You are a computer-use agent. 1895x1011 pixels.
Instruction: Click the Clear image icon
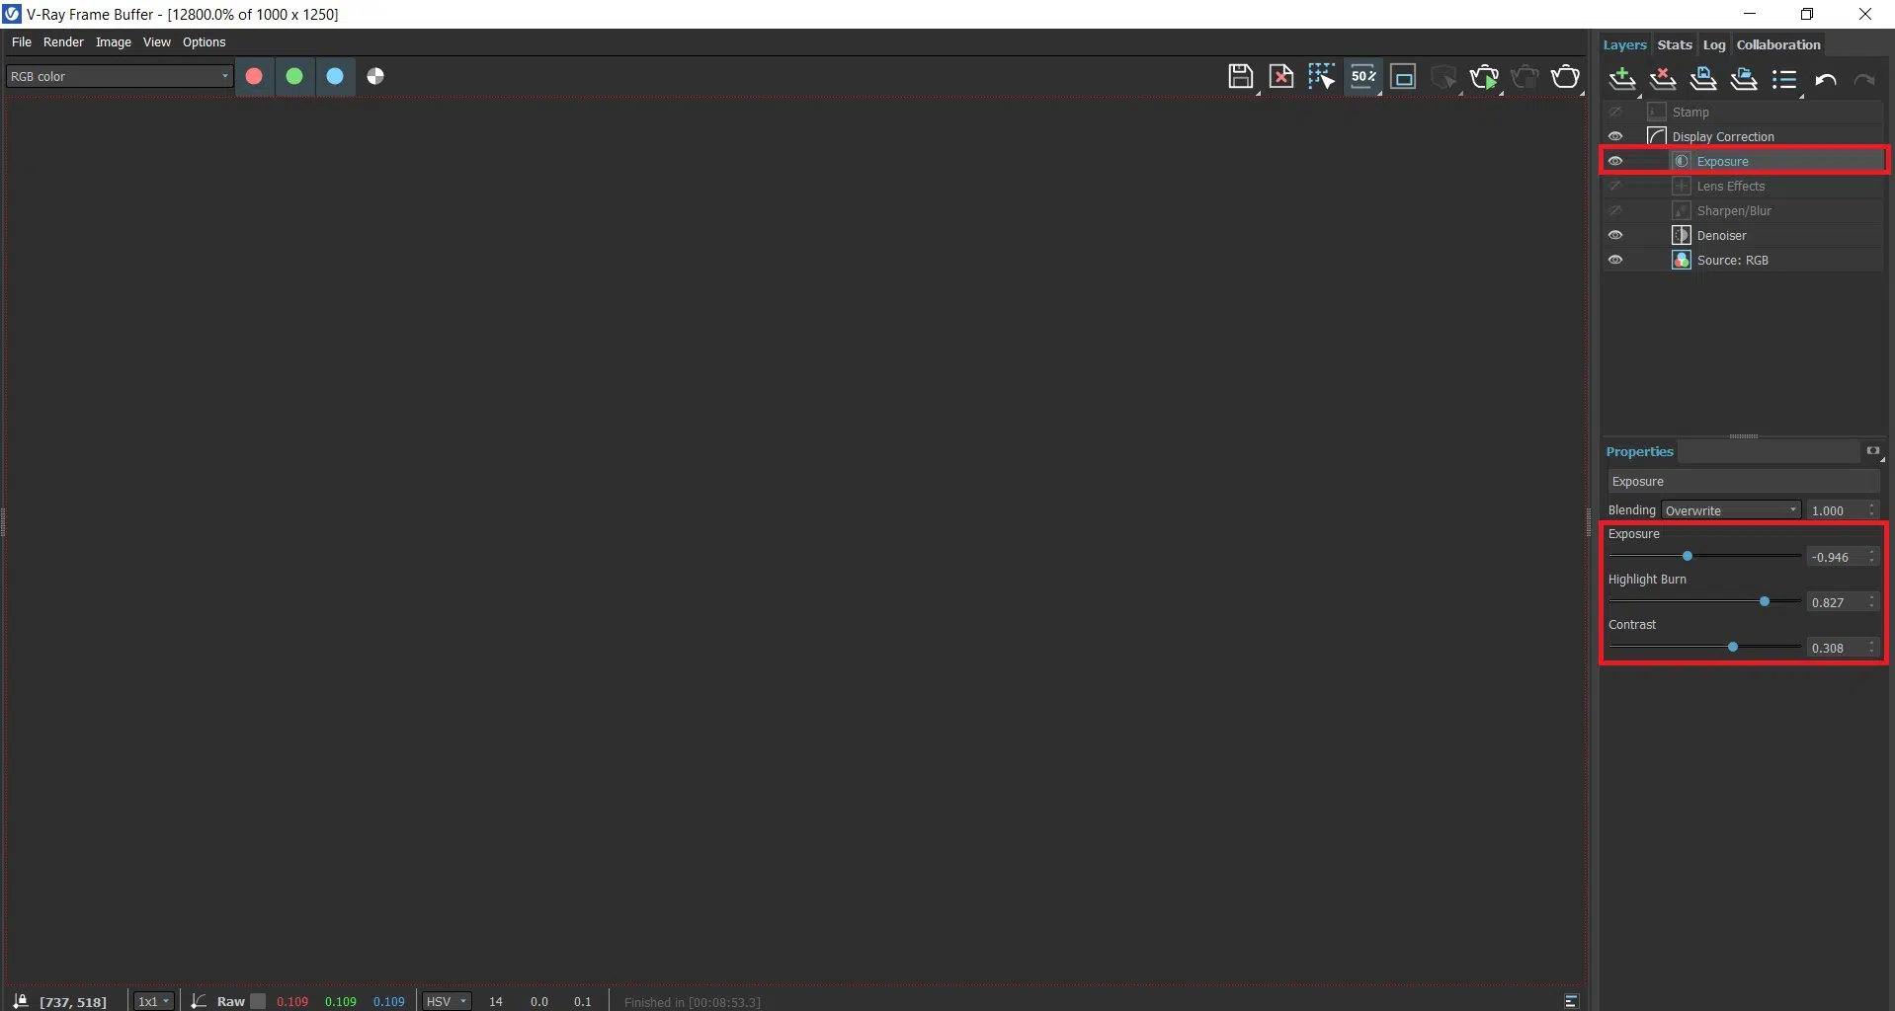[x=1280, y=77]
